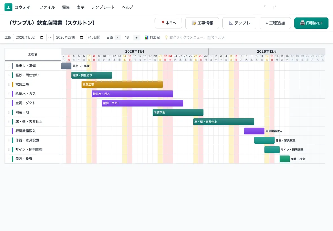The width and height of the screenshot is (333, 231).
Task: Click the 2026年11月 month header
Action: point(135,51)
